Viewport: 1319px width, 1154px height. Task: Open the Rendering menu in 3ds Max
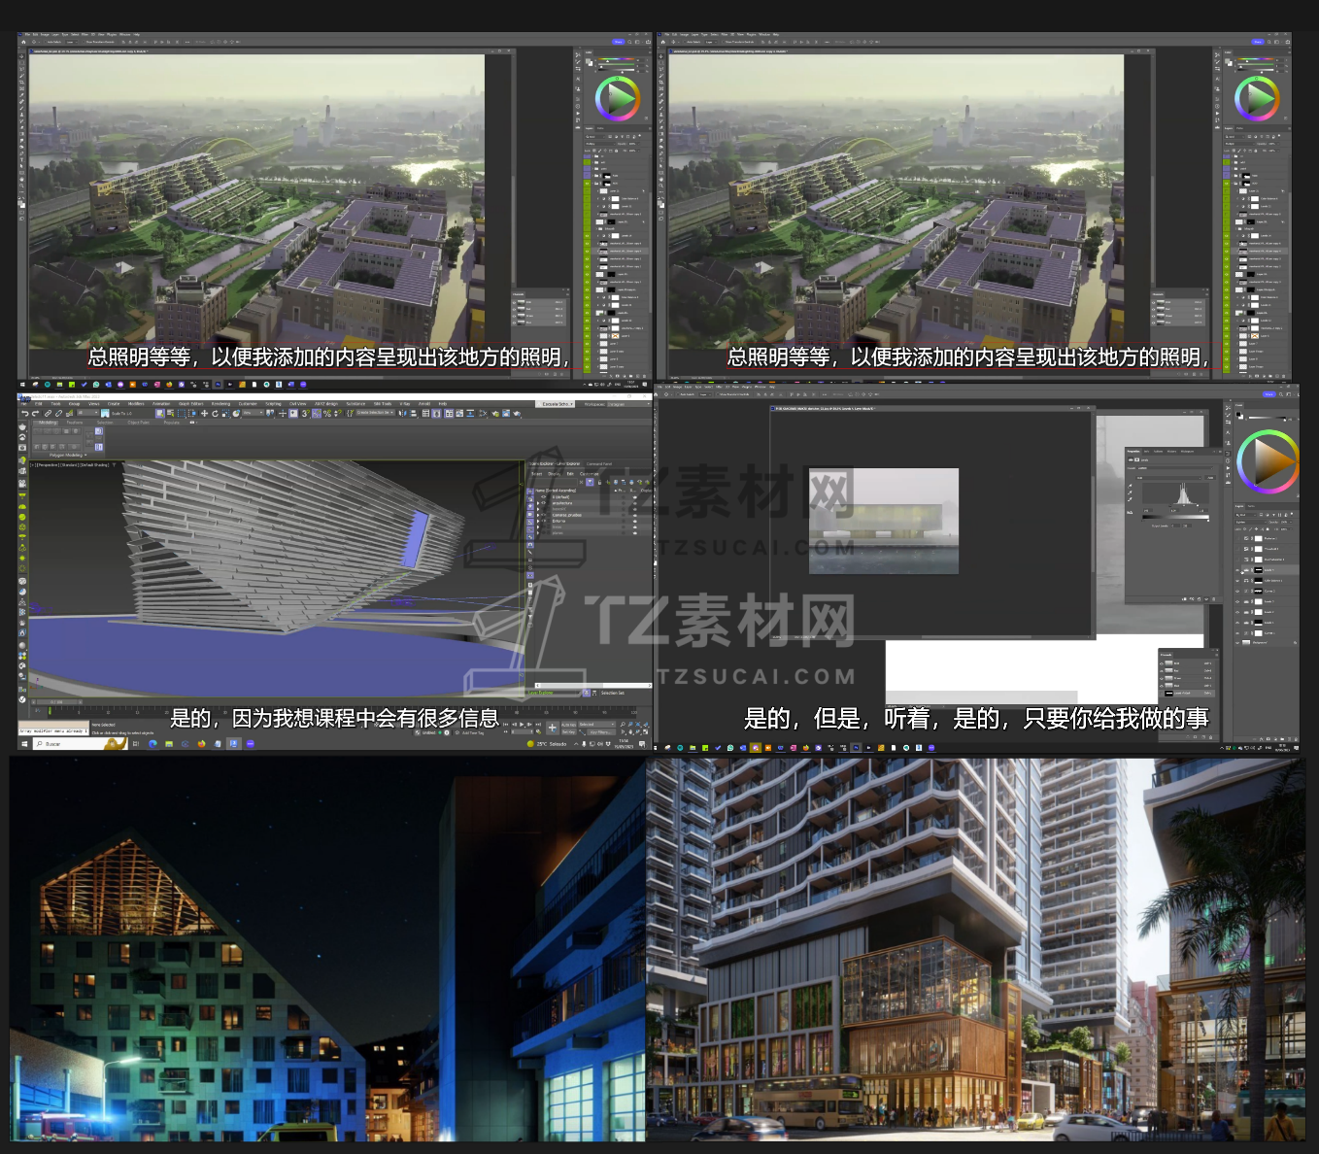click(220, 404)
